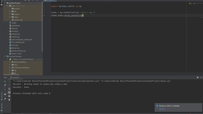The width and height of the screenshot is (203, 114).
Task: Click the 'video_1.mp4' string in editor
Action: point(86,12)
